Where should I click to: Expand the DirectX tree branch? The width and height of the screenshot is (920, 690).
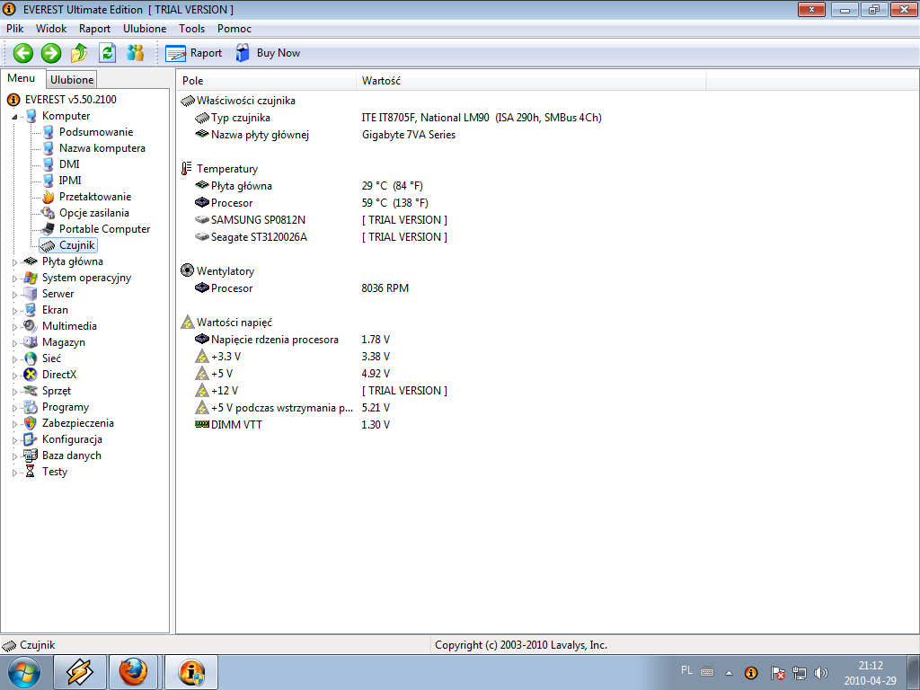(14, 375)
